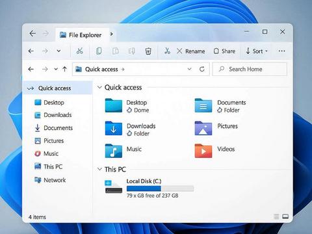Collapse the Quick access group header

tap(99, 87)
